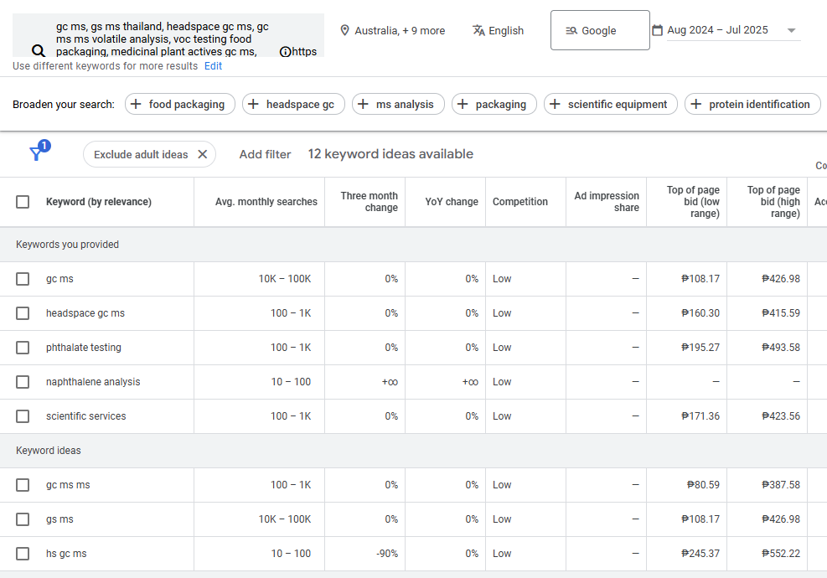Open the Google search network selector
This screenshot has height=578, width=827.
599,30
